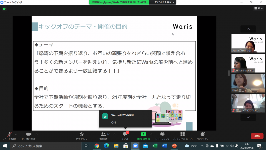Click the W avatar in chat notification
This screenshot has width=266, height=150.
pyautogui.click(x=105, y=116)
